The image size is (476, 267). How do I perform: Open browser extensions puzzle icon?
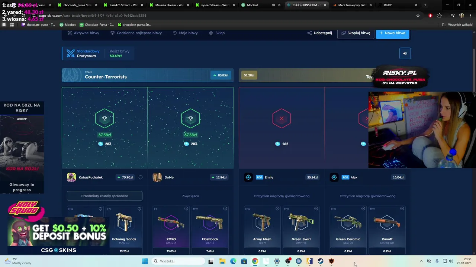[440, 16]
